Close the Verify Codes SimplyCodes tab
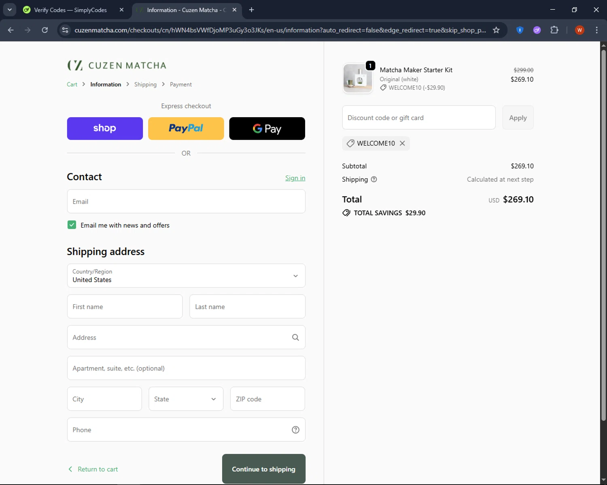The image size is (607, 485). (121, 10)
